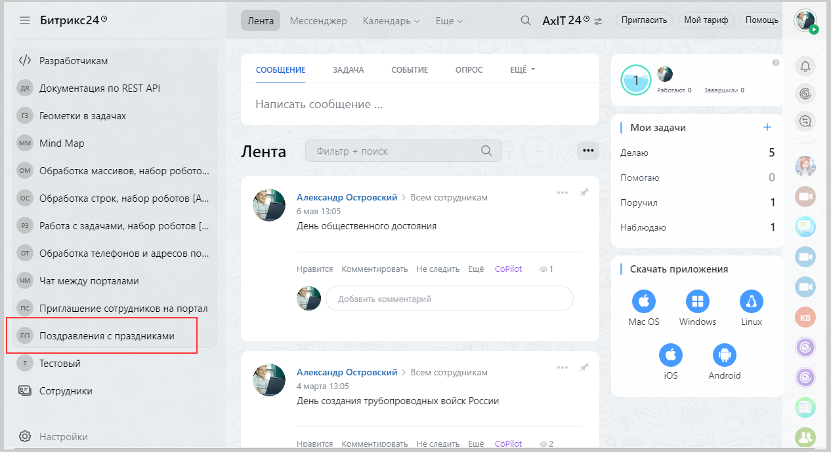The image size is (831, 452).
Task: Click the work day timer circle
Action: 635,81
